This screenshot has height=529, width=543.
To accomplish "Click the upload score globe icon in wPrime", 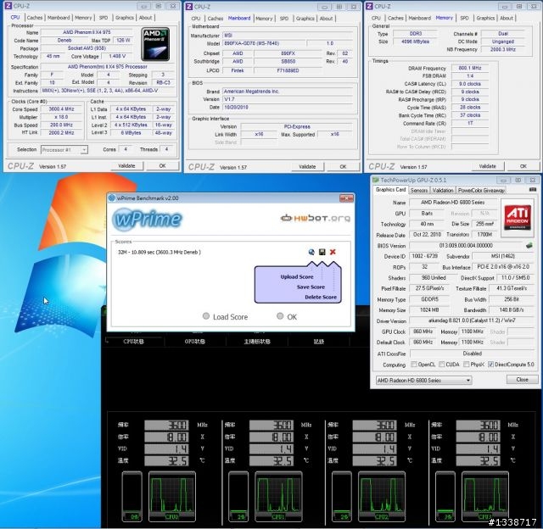I will [x=311, y=252].
